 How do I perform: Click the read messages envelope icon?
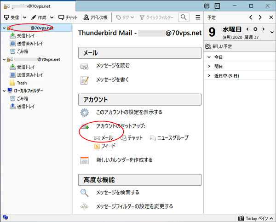[x=85, y=66]
